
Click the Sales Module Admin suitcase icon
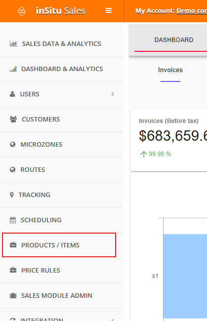click(x=13, y=296)
